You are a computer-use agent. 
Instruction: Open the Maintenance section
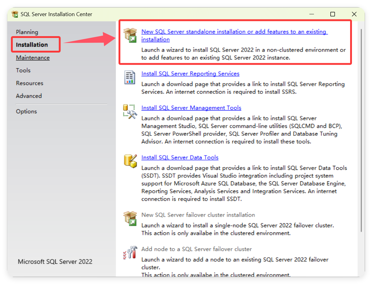[33, 57]
